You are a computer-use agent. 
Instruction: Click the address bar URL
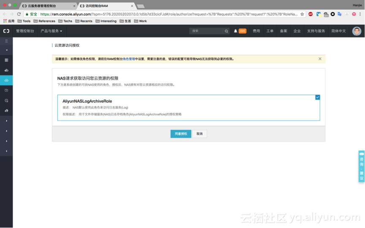169,14
